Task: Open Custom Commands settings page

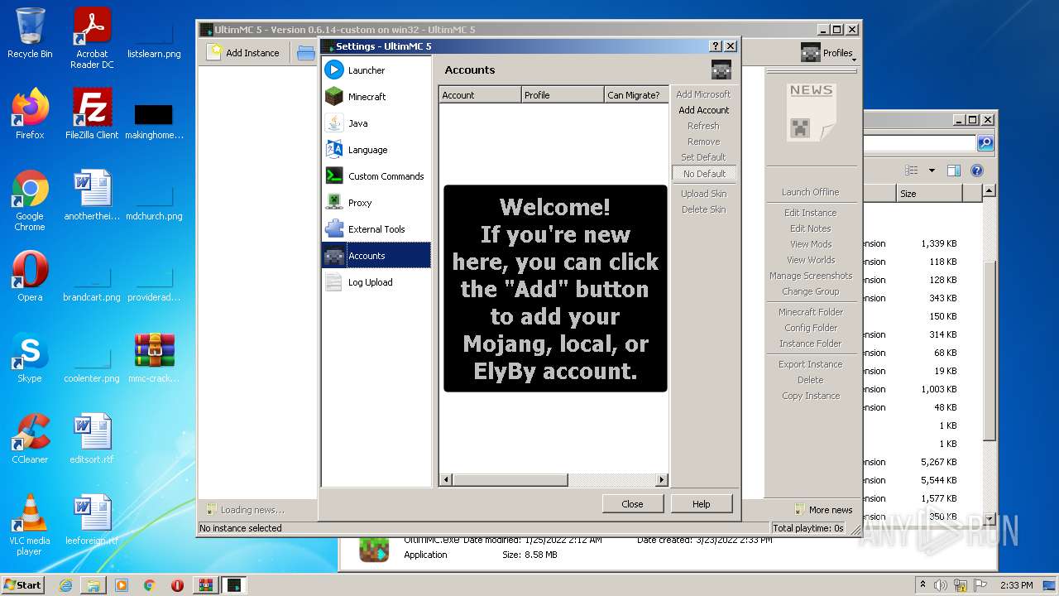Action: coord(376,176)
